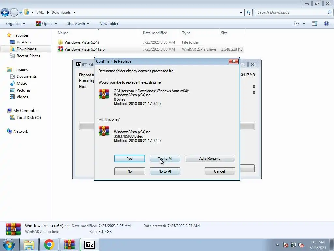Image resolution: width=334 pixels, height=251 pixels.
Task: Show hidden tray icons arrow
Action: coord(277,245)
